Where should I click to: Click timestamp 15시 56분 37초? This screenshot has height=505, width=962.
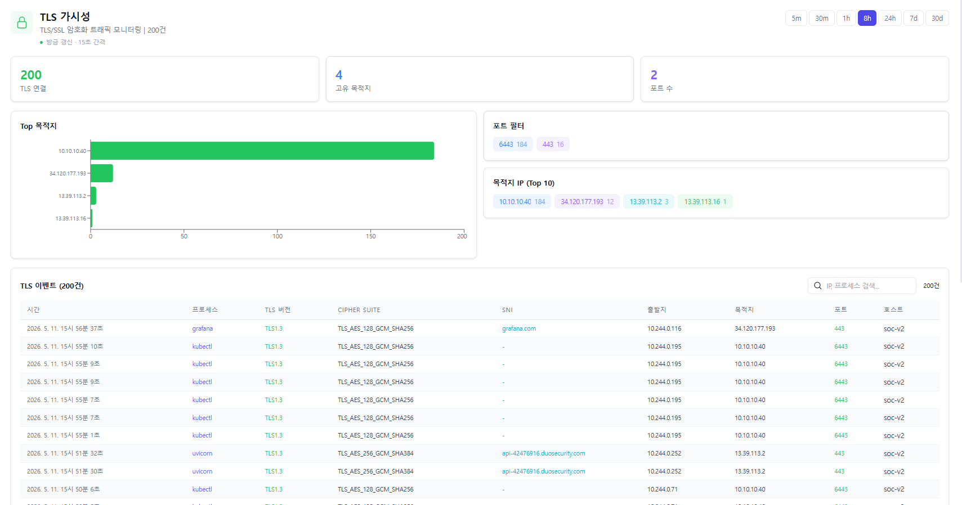pos(65,328)
